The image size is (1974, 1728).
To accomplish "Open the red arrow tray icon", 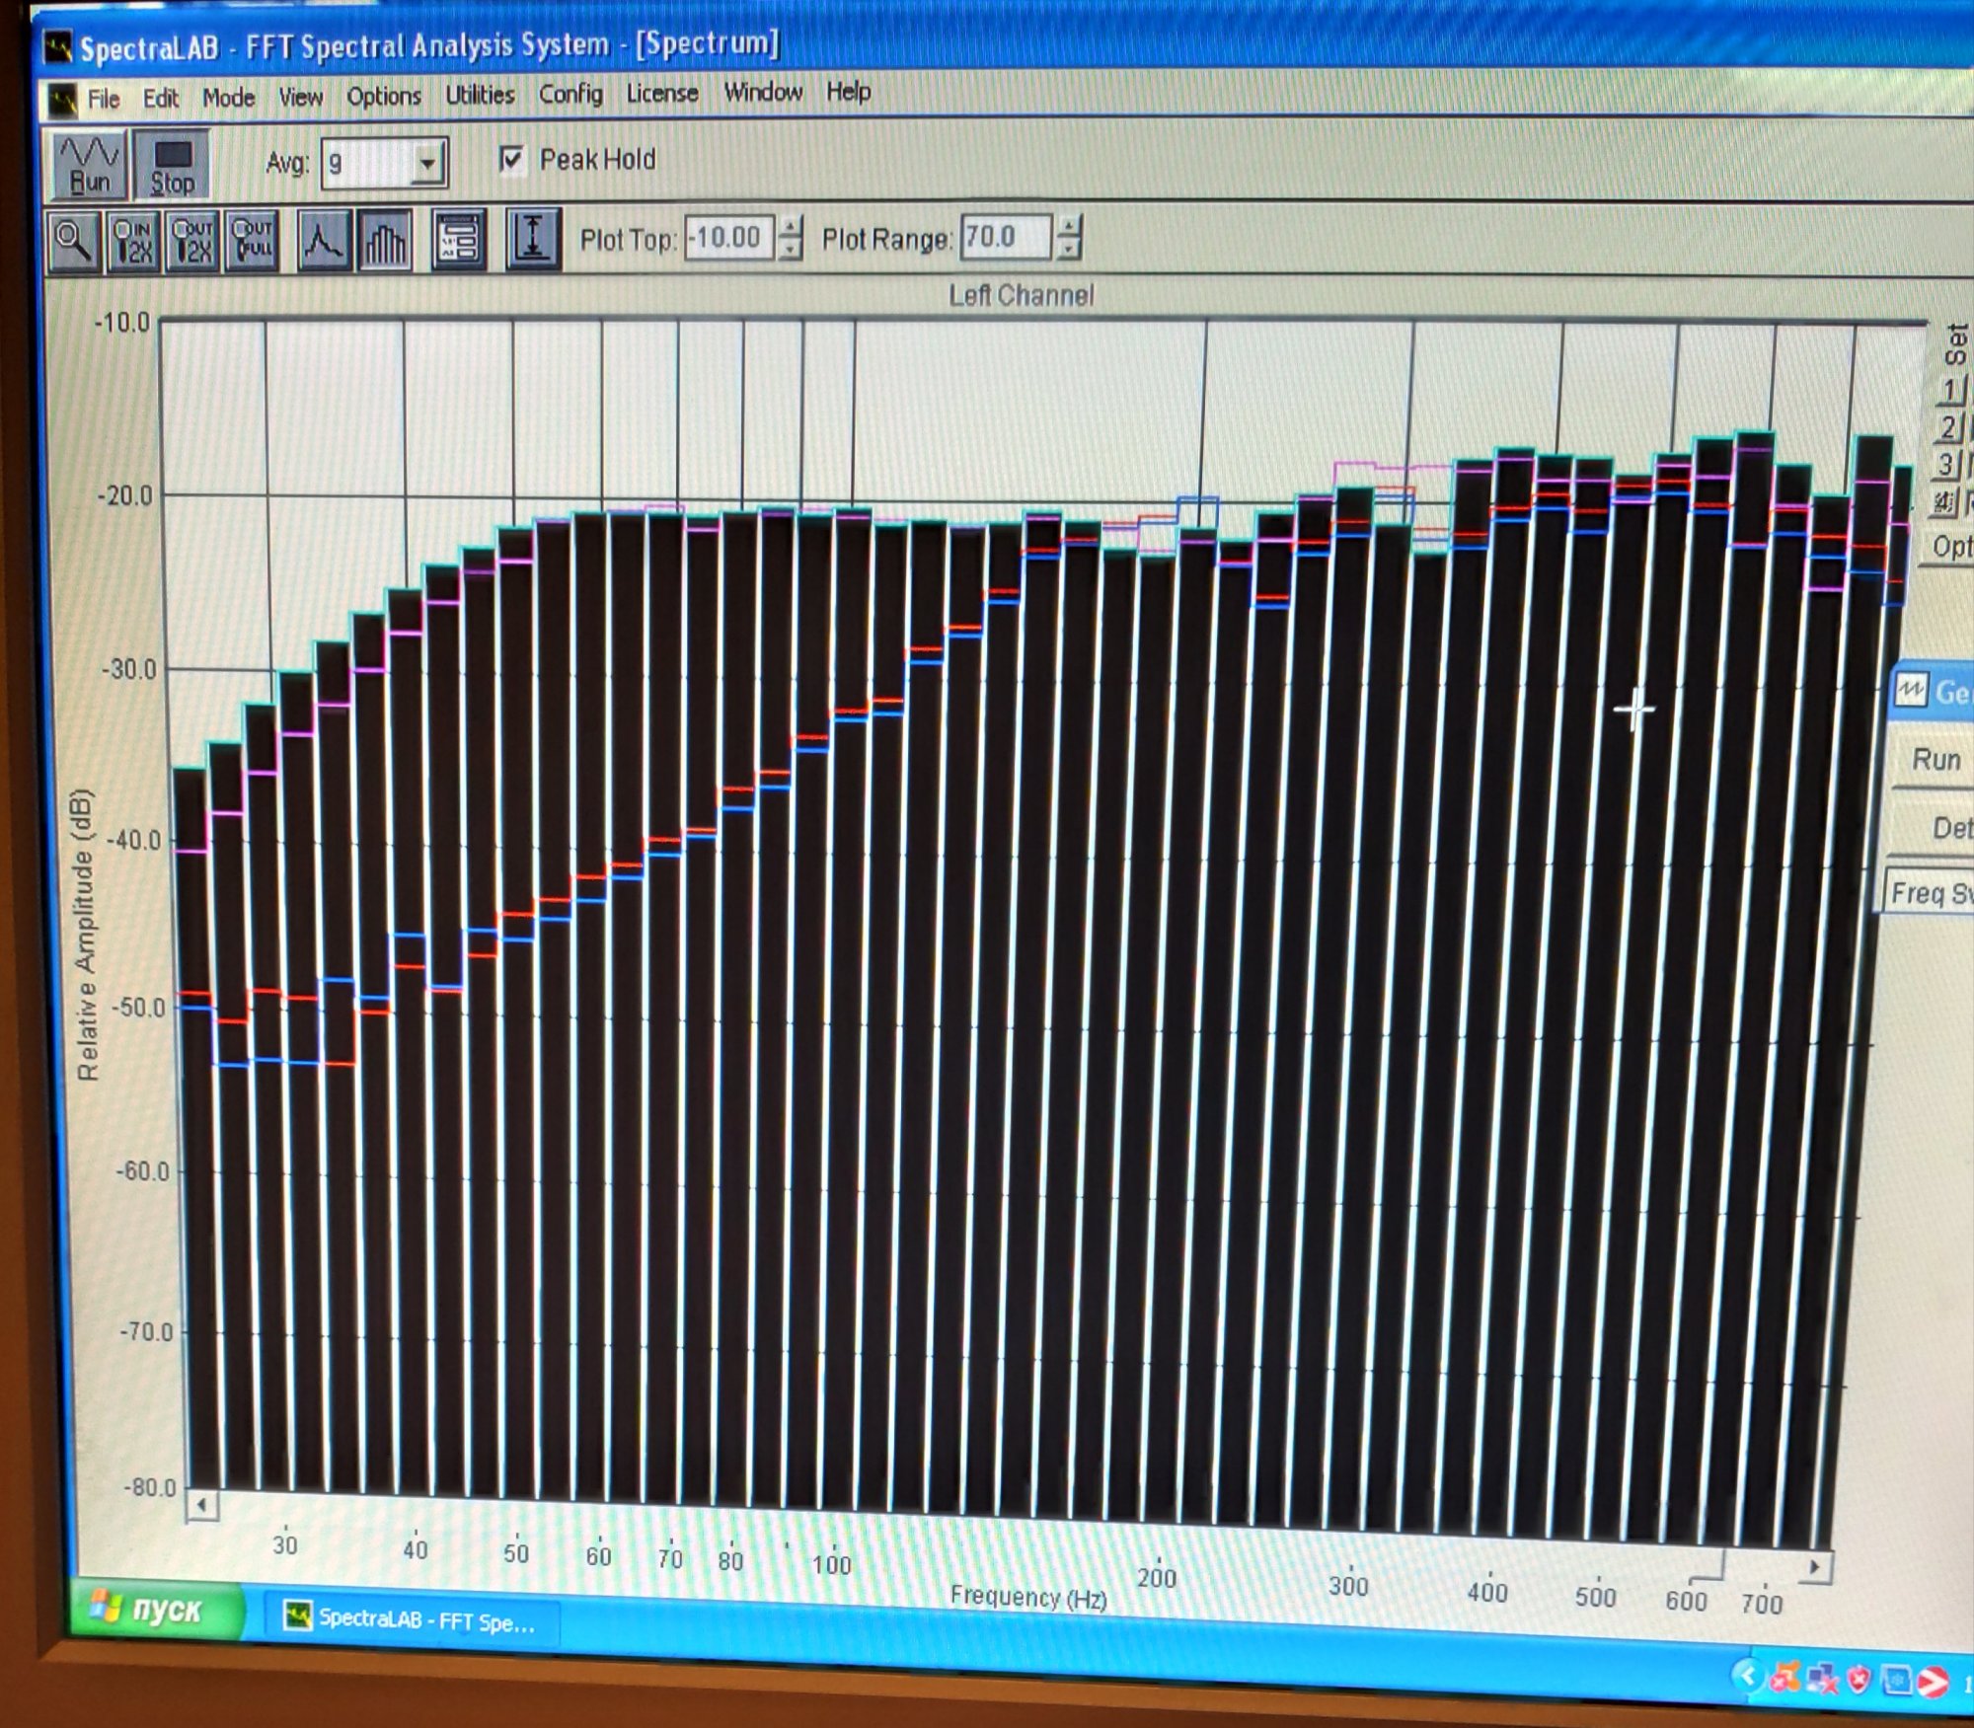I will click(x=1933, y=1681).
